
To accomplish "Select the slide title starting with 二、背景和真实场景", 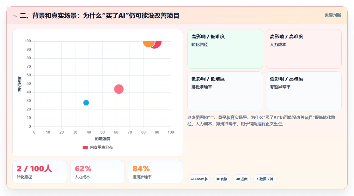I will tap(100, 15).
